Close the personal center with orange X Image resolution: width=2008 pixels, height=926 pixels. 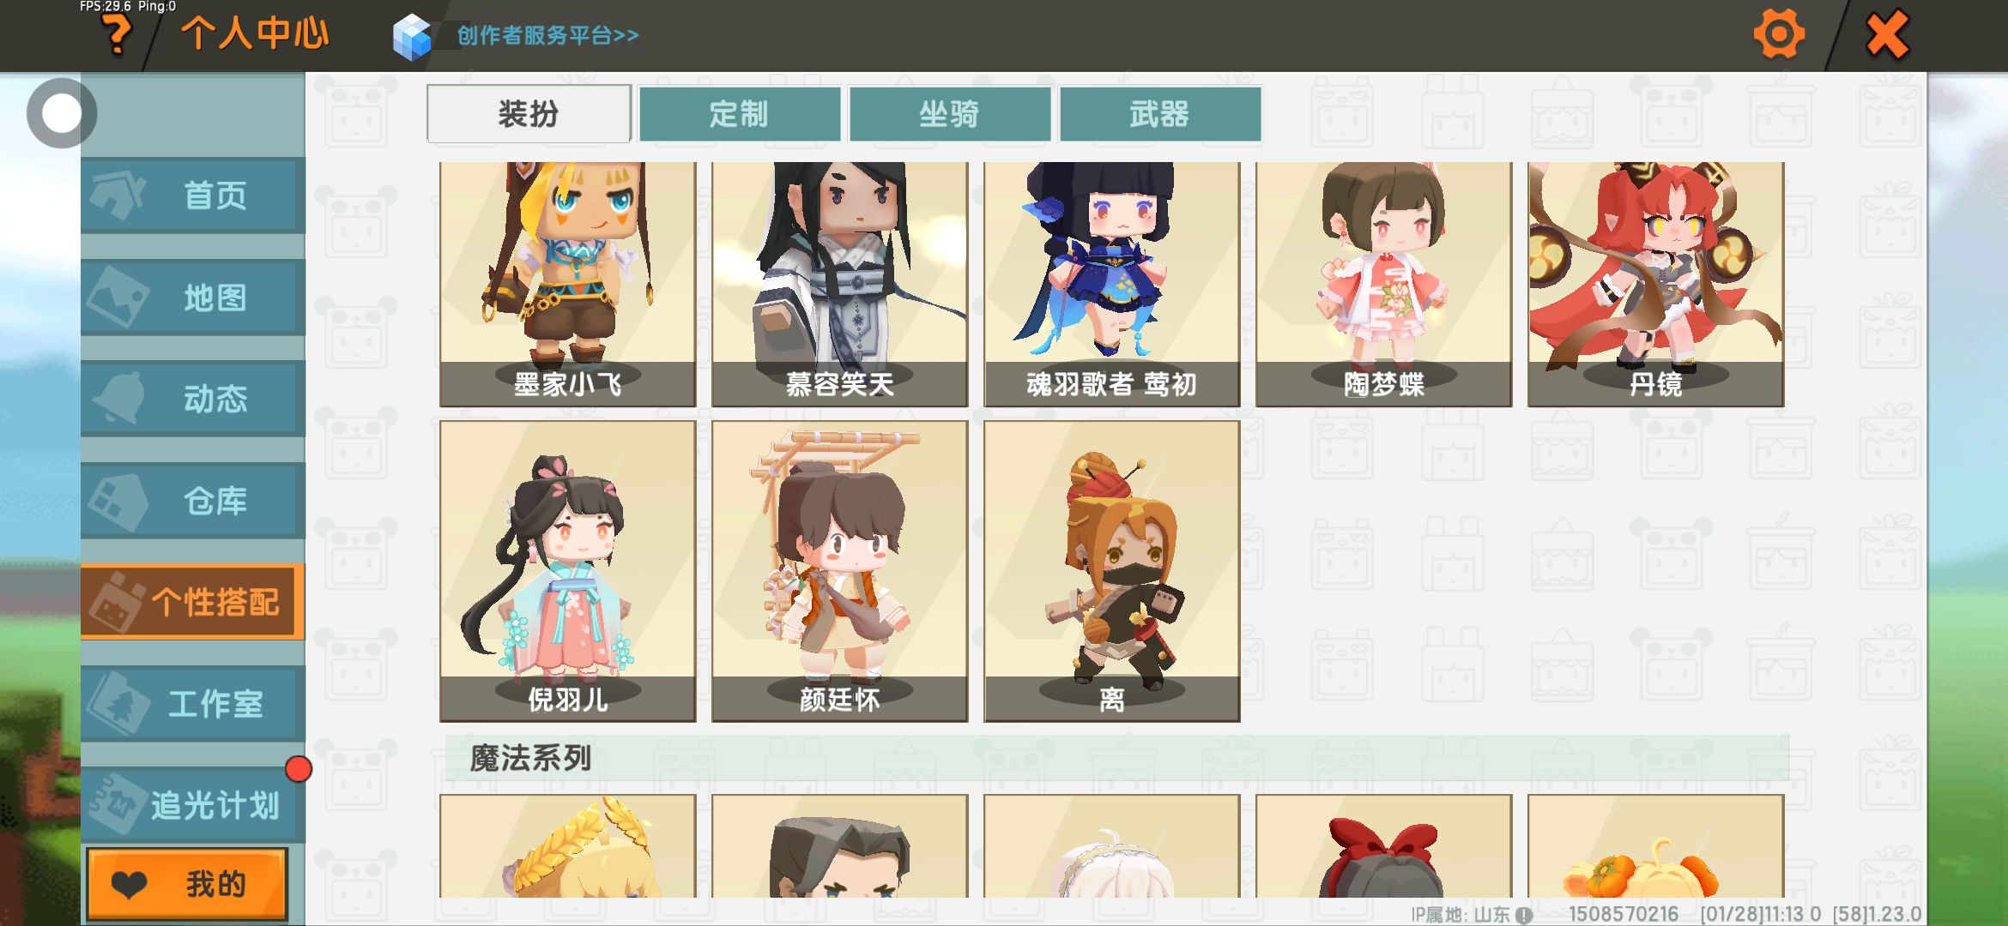click(1887, 35)
